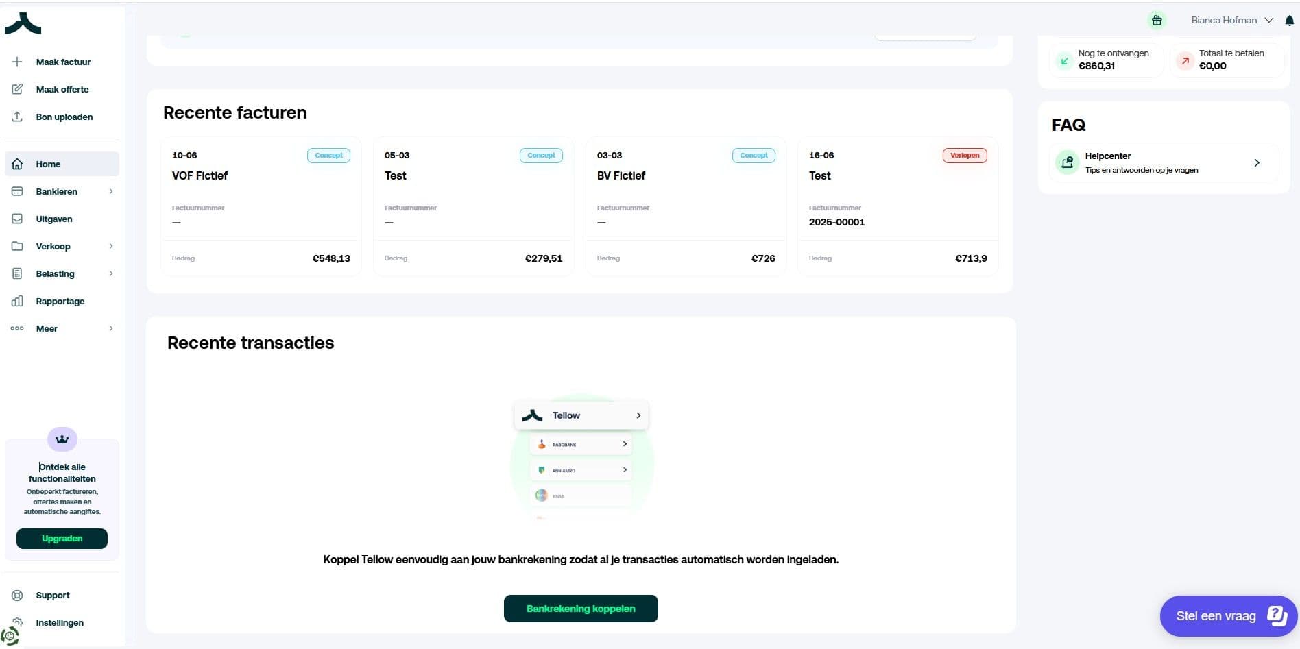1300x649 pixels.
Task: Click the pencil icon for Maak offerte
Action: (17, 89)
